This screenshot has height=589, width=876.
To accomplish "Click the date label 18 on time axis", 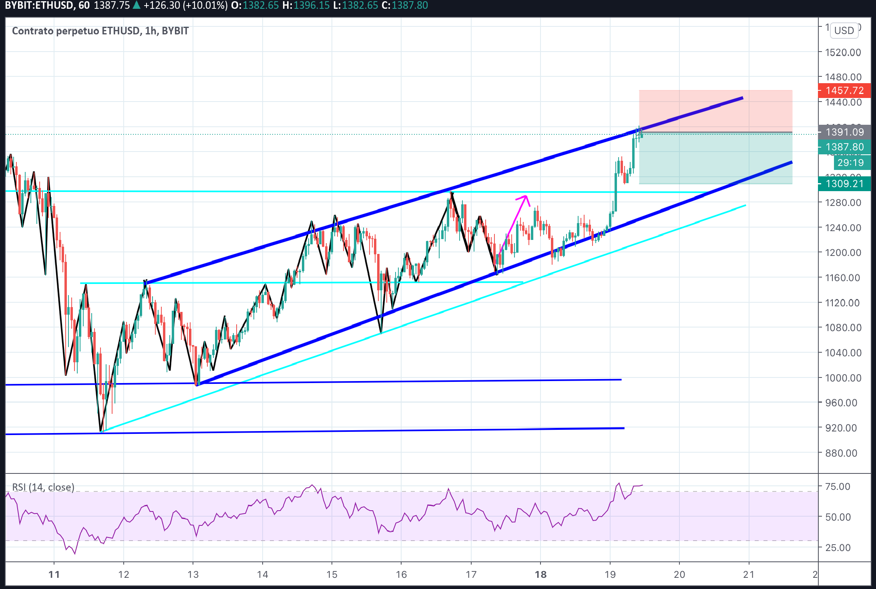I will tap(540, 575).
